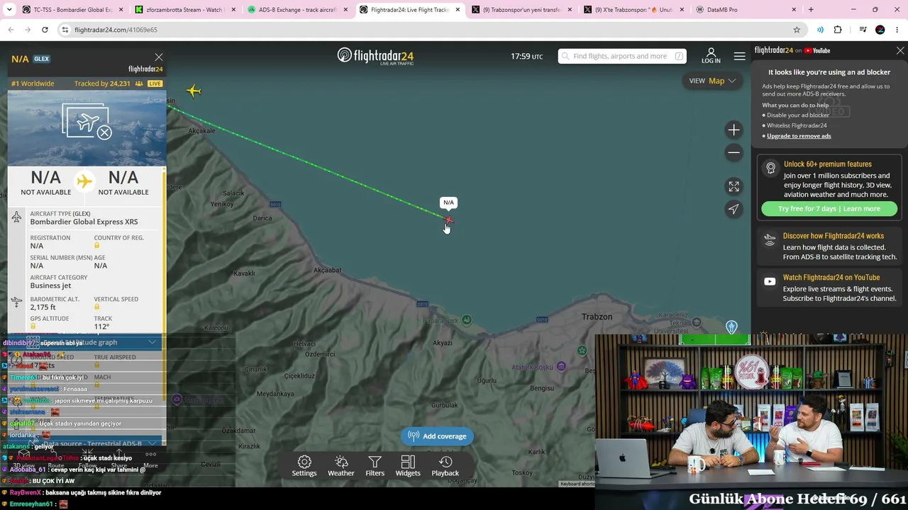The width and height of the screenshot is (908, 510).
Task: Click the GLEX aircraft type badge
Action: (x=42, y=59)
